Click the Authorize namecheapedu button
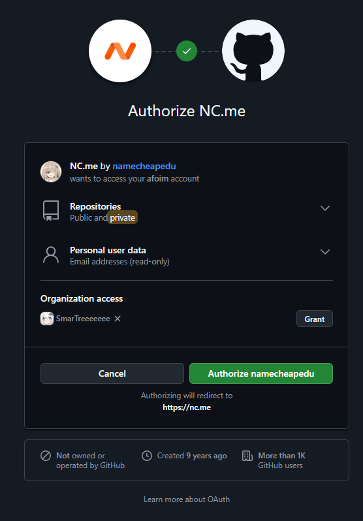Screen dimensions: 363x521 pyautogui.click(x=261, y=373)
